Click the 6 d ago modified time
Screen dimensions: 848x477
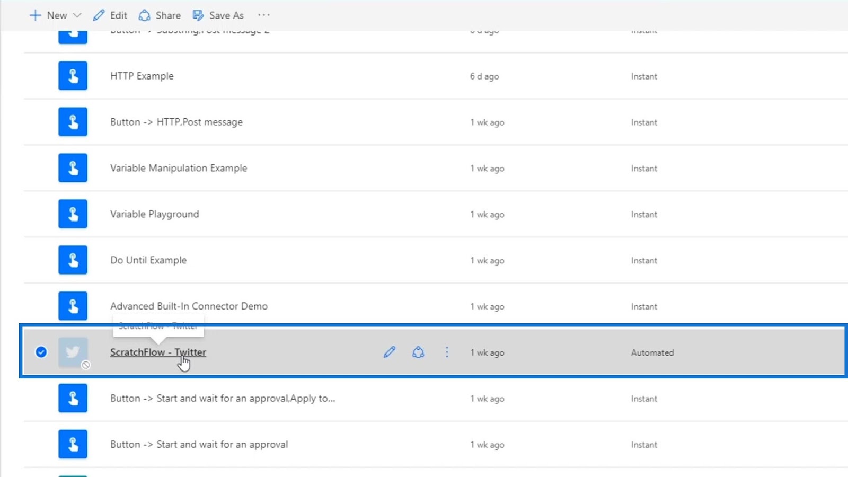(x=484, y=76)
